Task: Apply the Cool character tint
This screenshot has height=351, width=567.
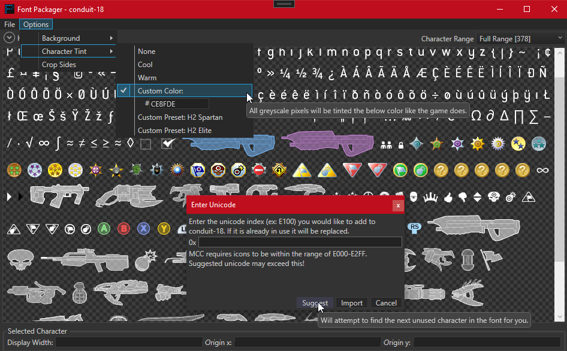Action: [185, 64]
